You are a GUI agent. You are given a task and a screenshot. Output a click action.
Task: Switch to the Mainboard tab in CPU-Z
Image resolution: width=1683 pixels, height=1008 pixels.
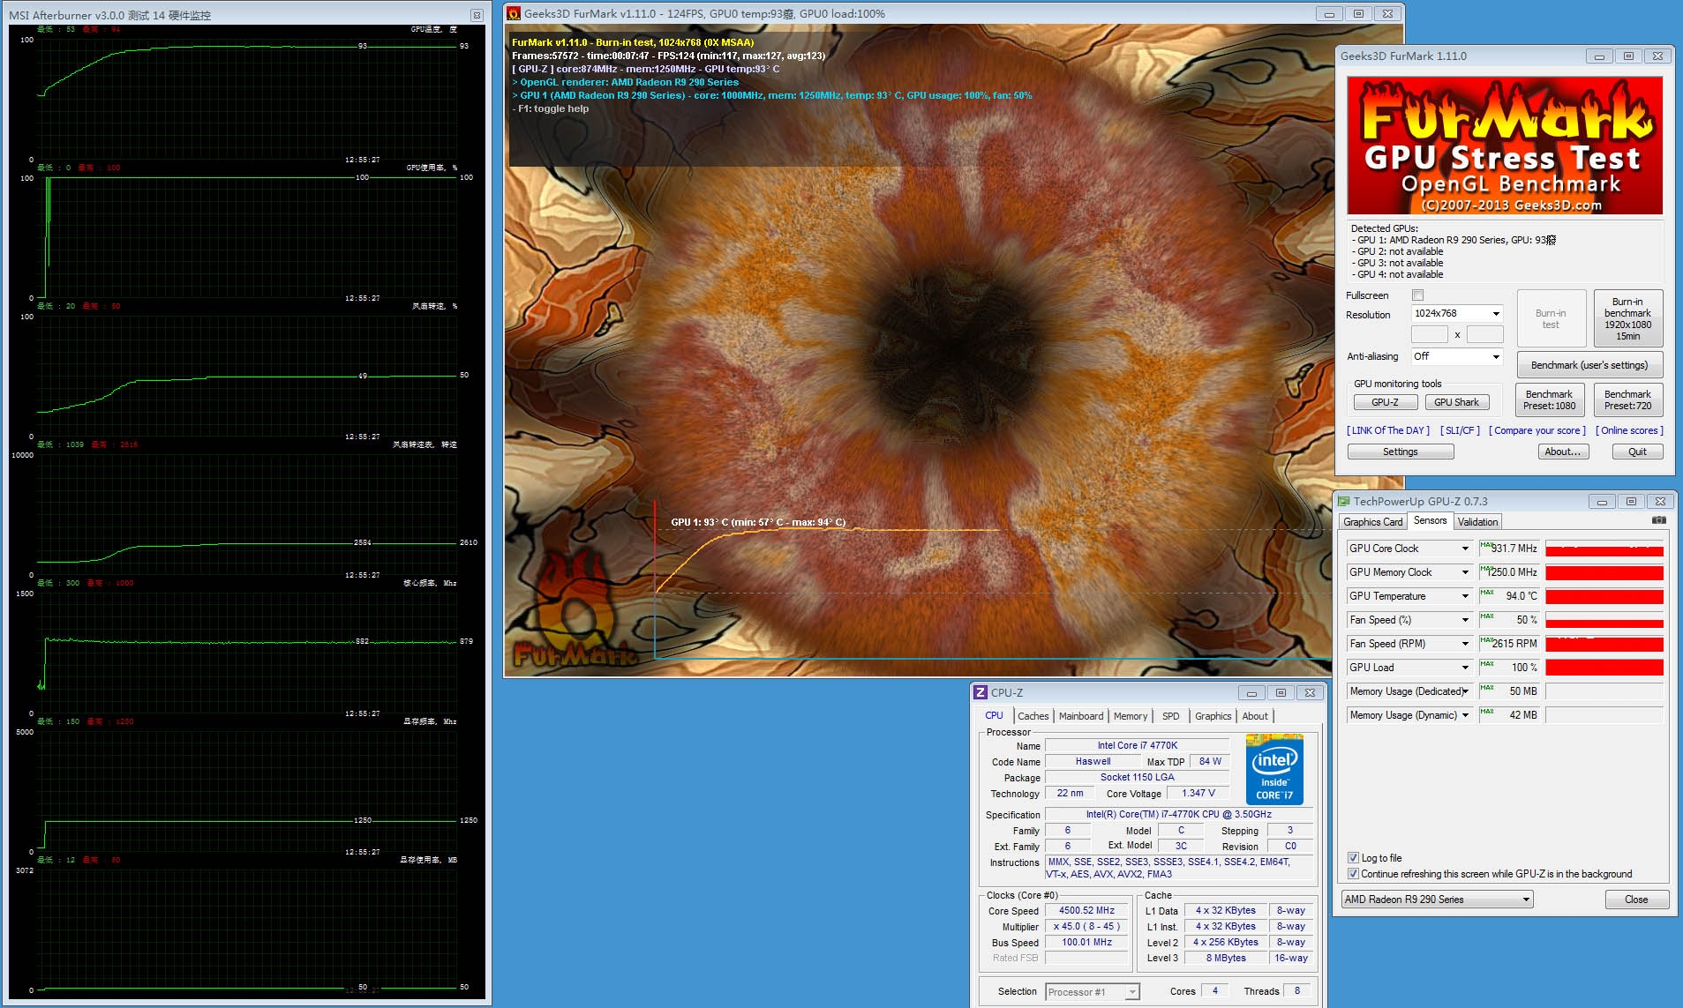[x=1080, y=716]
